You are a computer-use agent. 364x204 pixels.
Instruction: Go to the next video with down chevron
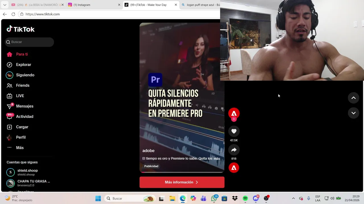353,113
